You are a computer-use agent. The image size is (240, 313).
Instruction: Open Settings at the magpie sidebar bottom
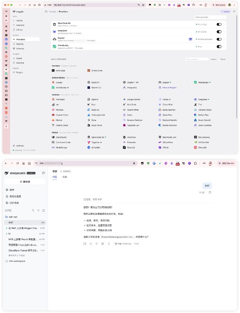coord(20,146)
